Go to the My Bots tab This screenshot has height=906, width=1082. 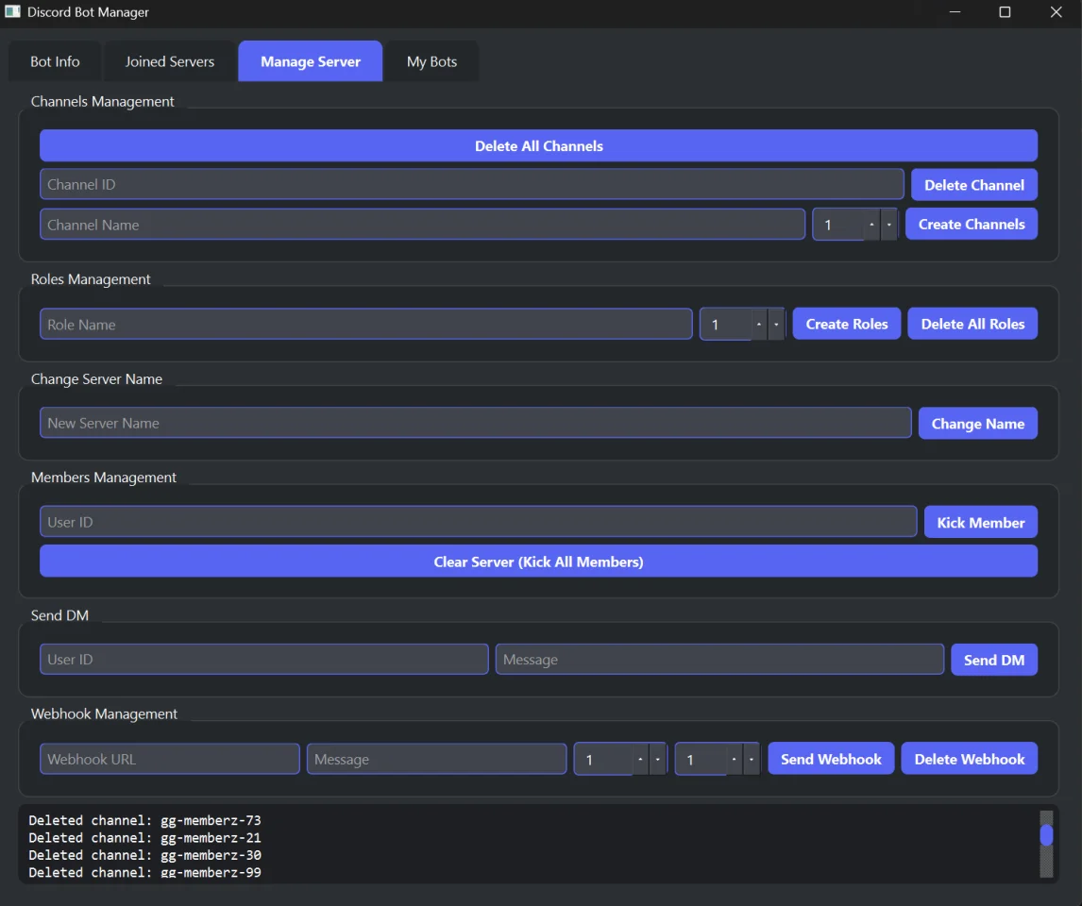click(x=432, y=61)
